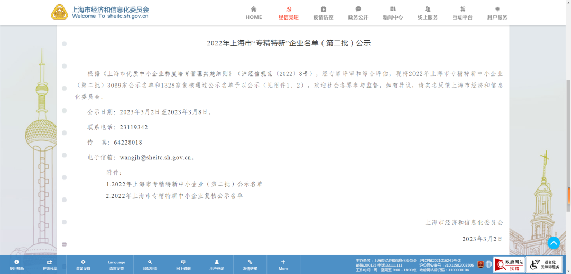
Task: Click the article title 2022年上海市专精特新企业名单
Action: 289,44
